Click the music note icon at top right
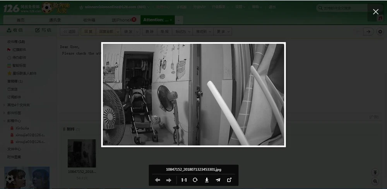This screenshot has width=387, height=189. [x=380, y=18]
